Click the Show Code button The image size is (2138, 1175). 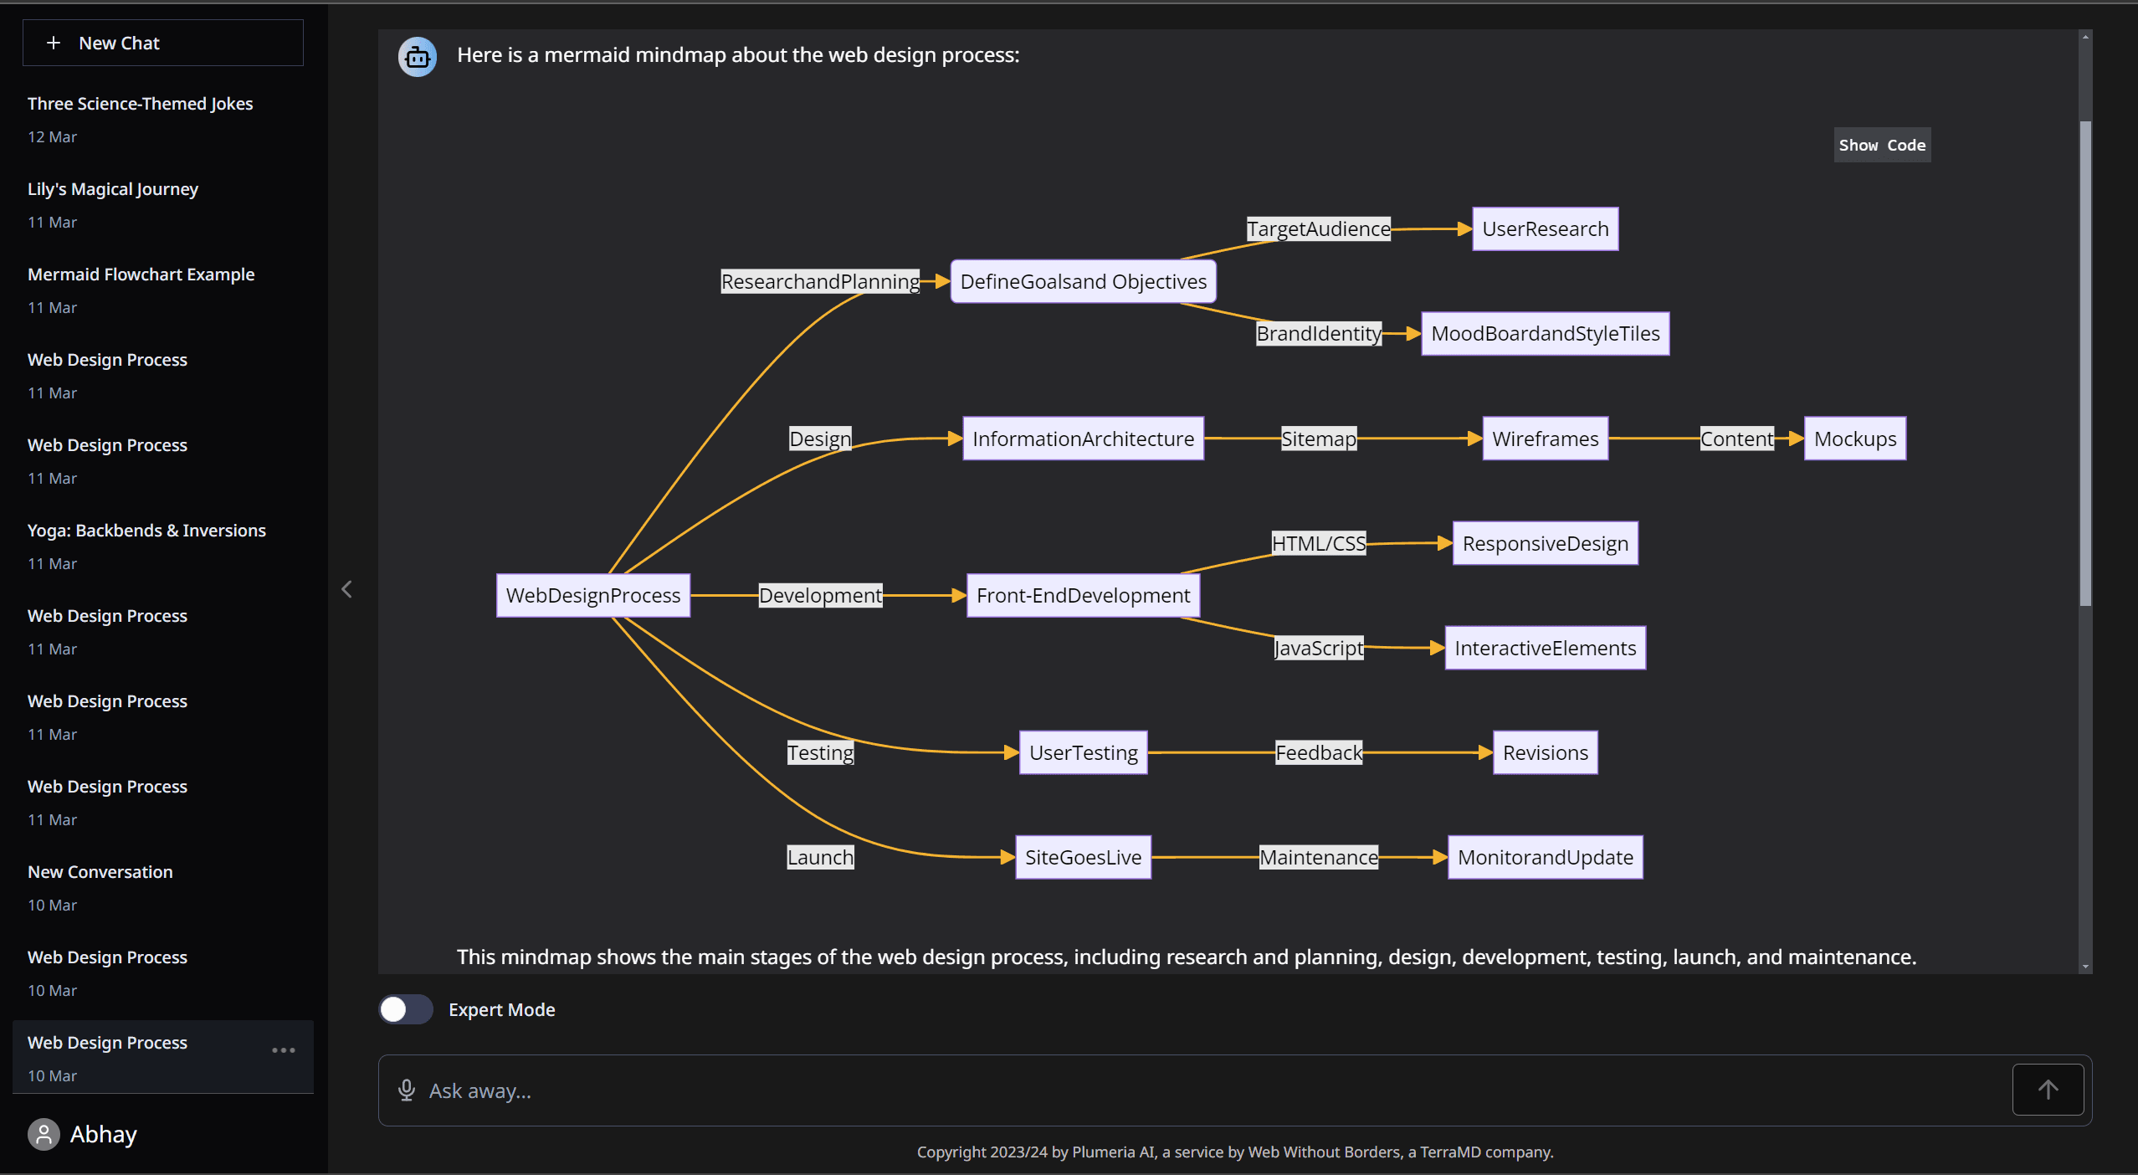click(x=1881, y=145)
